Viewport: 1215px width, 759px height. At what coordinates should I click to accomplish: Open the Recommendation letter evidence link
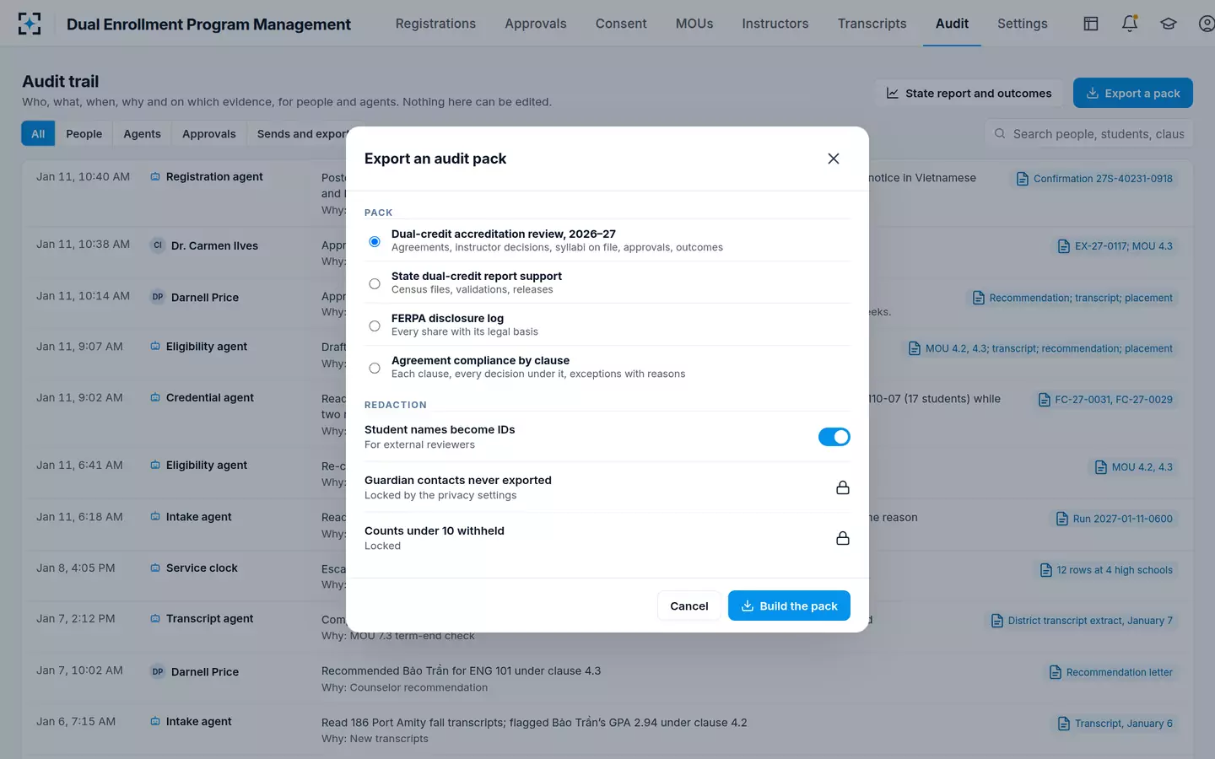[x=1110, y=672]
